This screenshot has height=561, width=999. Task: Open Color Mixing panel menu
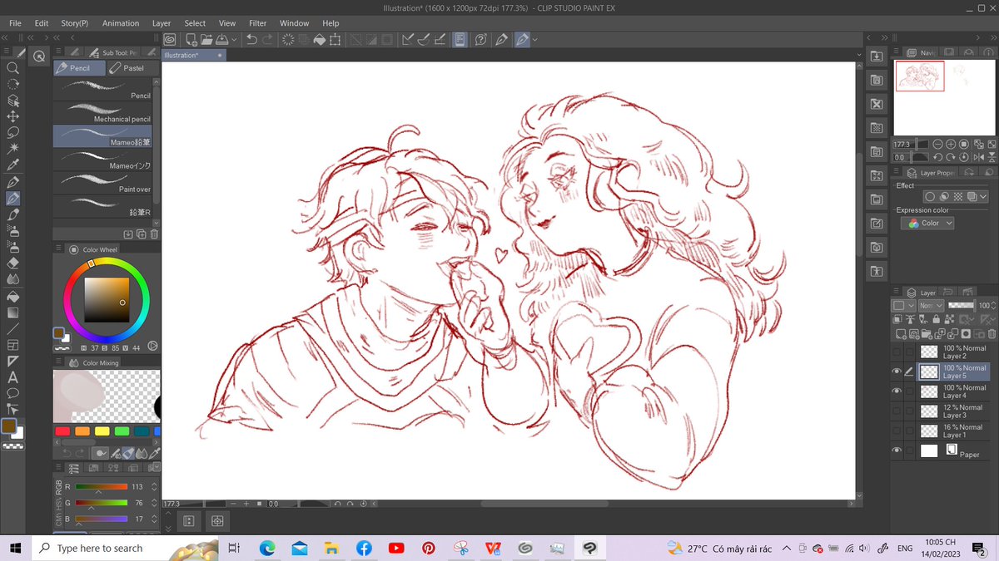point(58,362)
